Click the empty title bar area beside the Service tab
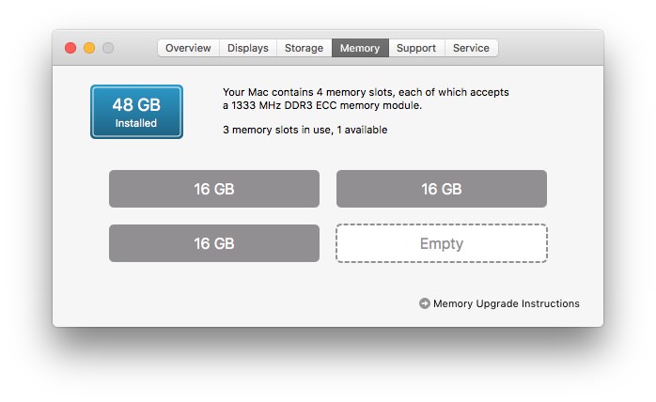Screen dimensions: 656x402 (x=550, y=48)
